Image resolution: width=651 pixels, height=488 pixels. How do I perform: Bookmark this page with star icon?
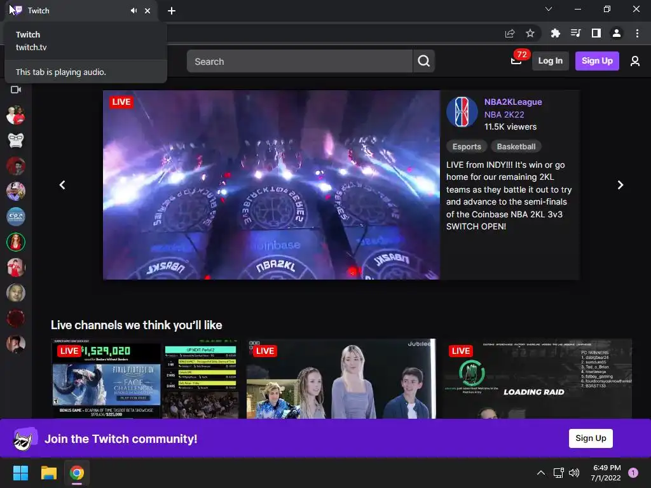[x=530, y=33]
